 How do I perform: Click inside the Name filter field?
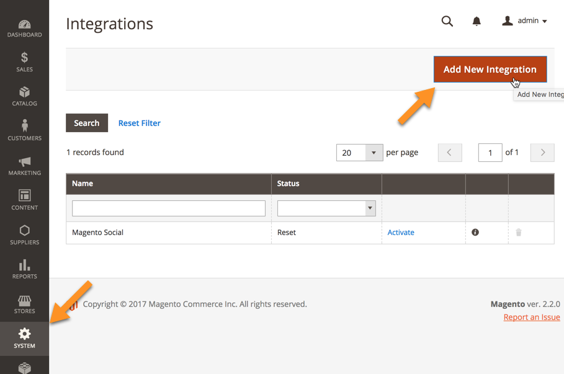click(168, 208)
